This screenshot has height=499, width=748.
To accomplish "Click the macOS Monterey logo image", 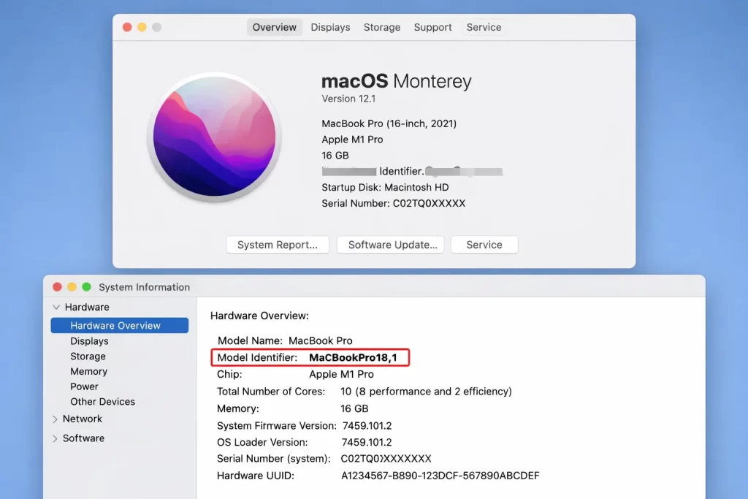I will coord(214,137).
